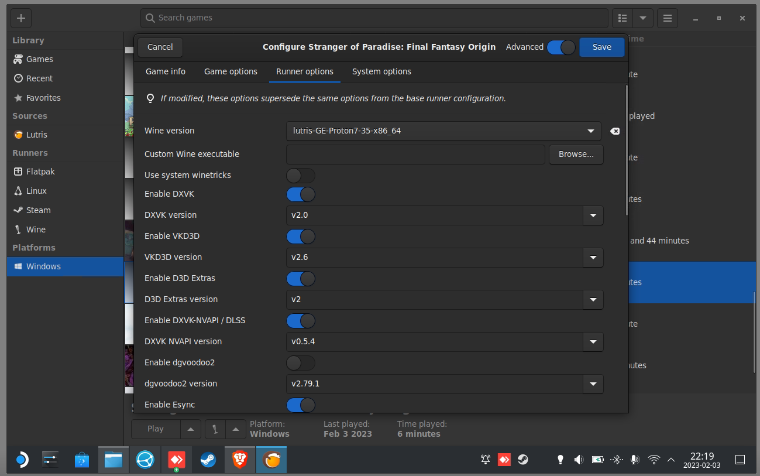Image resolution: width=760 pixels, height=476 pixels.
Task: Disable the Enable DXVK switch
Action: [x=301, y=194]
